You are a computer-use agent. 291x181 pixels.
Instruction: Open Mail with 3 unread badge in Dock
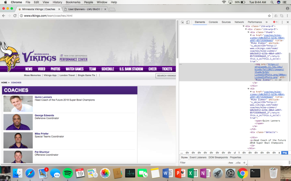tap(43, 173)
